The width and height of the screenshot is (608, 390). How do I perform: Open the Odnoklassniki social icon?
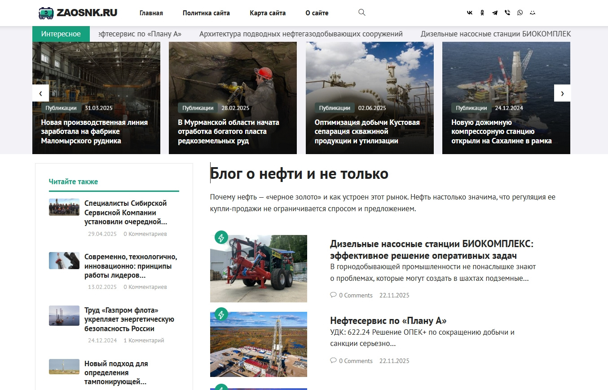coord(482,13)
